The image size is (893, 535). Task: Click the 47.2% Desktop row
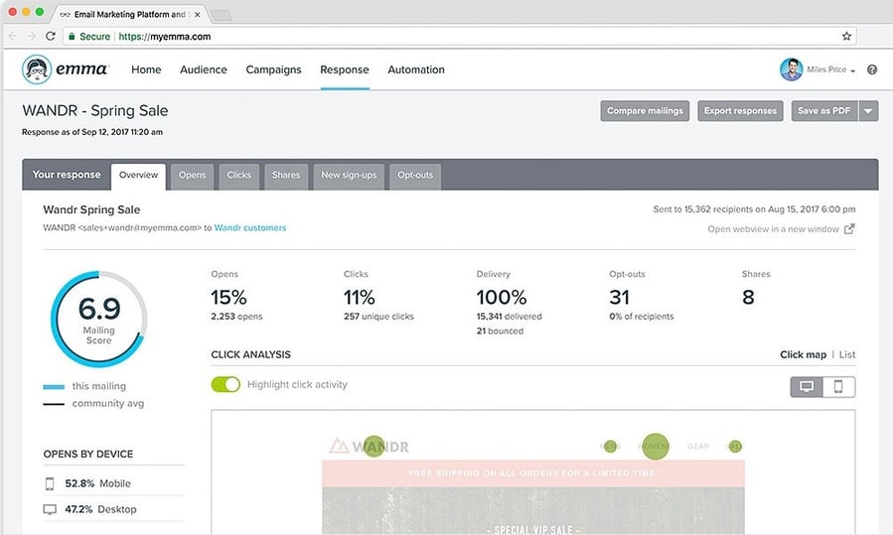113,509
